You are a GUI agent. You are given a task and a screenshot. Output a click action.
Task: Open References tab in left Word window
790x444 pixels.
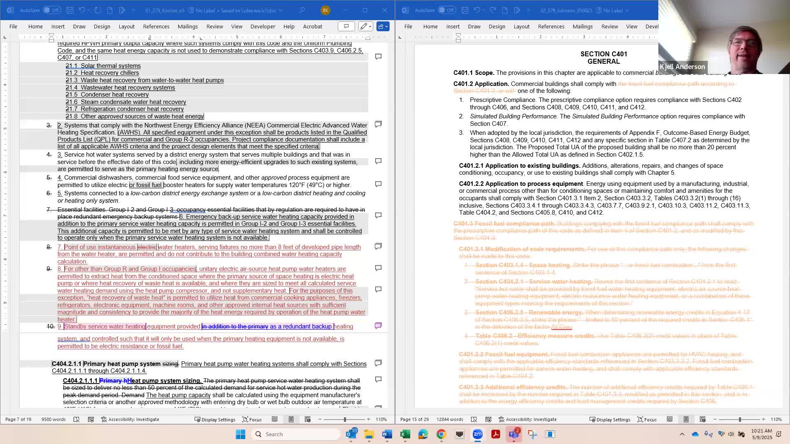[x=156, y=26]
